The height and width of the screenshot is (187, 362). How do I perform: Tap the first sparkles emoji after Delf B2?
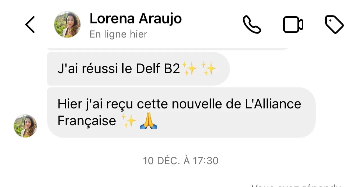click(190, 69)
